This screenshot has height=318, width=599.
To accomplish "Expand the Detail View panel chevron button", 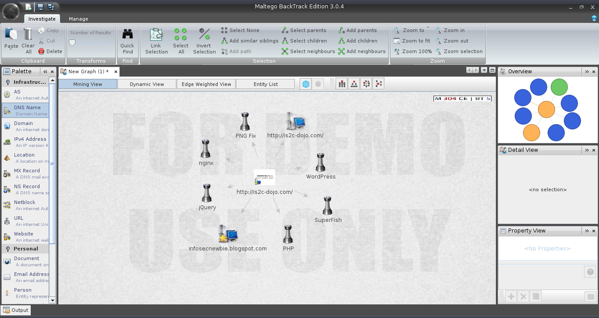I will point(587,150).
